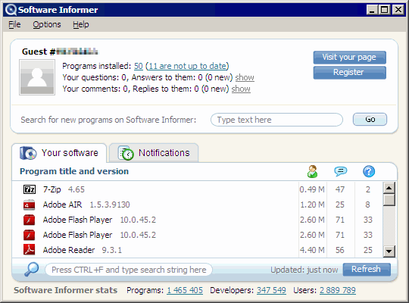Image resolution: width=409 pixels, height=303 pixels.
Task: Click the comments speech bubble column icon
Action: point(340,171)
